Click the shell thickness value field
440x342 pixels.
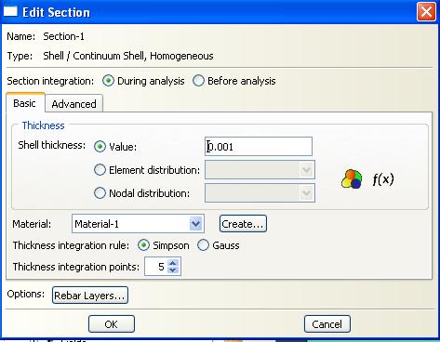tap(259, 146)
